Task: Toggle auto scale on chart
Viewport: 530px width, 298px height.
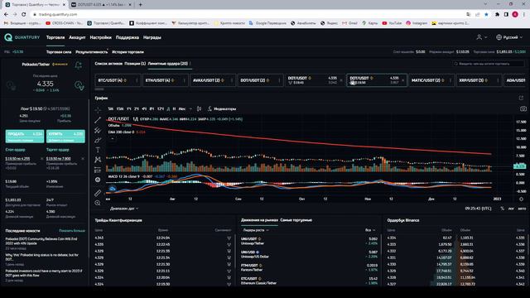Action: (x=522, y=209)
